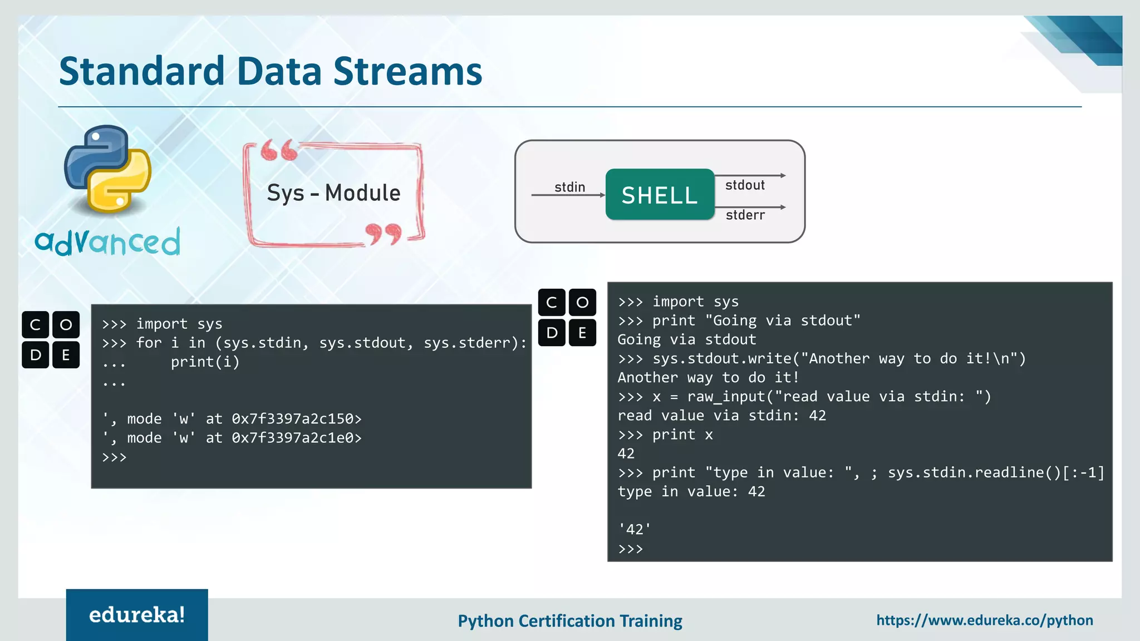
Task: Click the 'print x' code line
Action: (665, 435)
